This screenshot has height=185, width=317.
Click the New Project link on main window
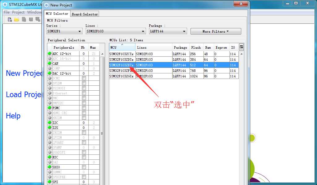[24, 73]
